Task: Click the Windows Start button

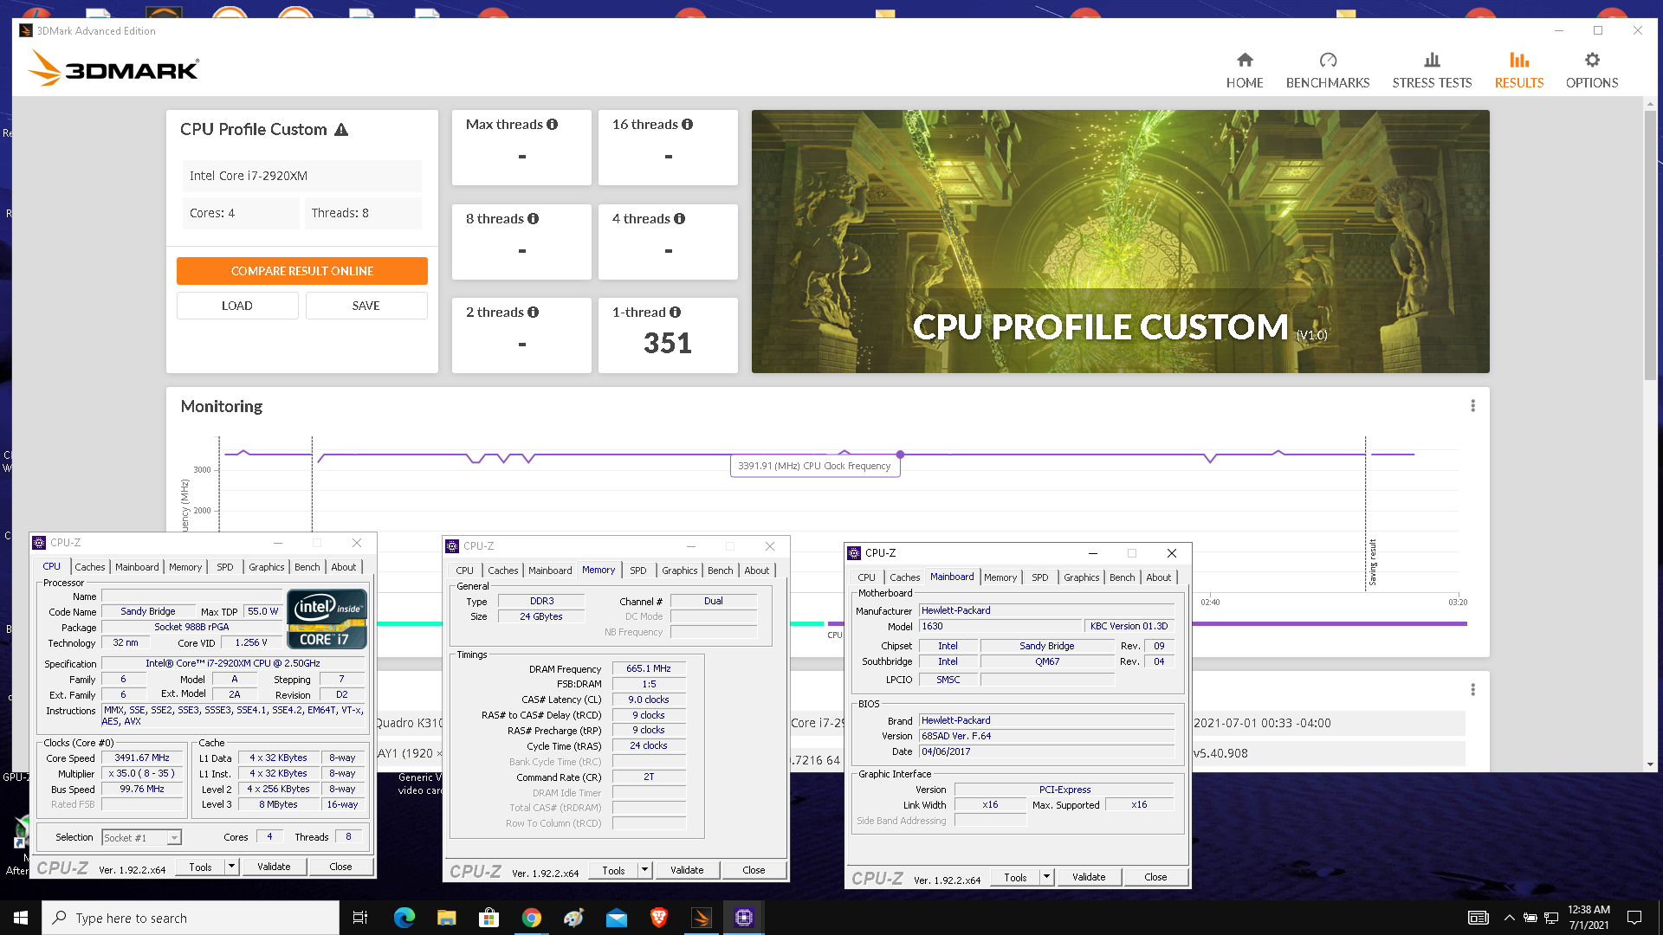Action: click(x=21, y=918)
